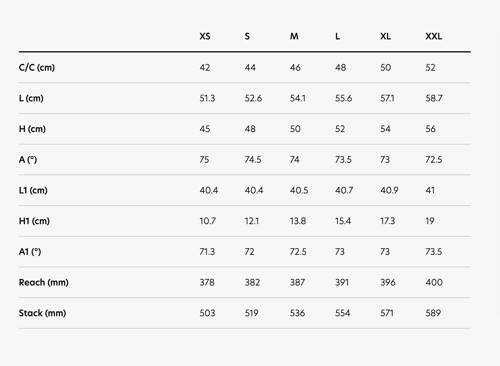Select the H1 value 13.8
The height and width of the screenshot is (366, 500).
[298, 221]
